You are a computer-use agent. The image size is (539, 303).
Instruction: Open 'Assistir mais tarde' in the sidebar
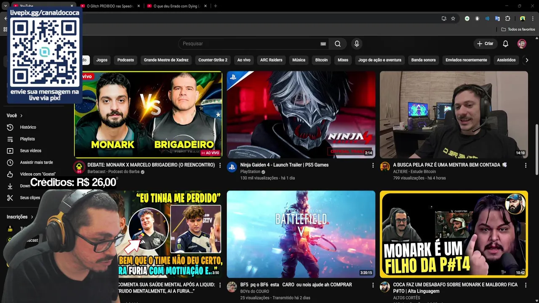pyautogui.click(x=36, y=162)
